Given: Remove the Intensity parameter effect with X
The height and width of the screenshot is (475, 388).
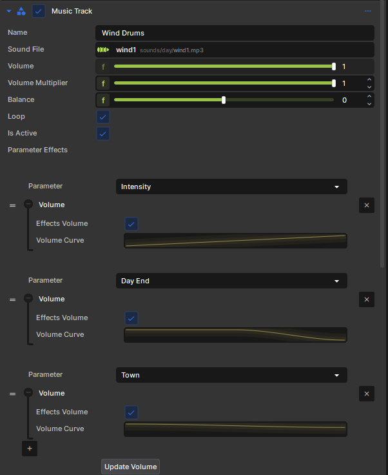Looking at the screenshot, I should 367,205.
